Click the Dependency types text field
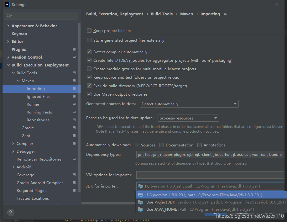 click(210, 155)
